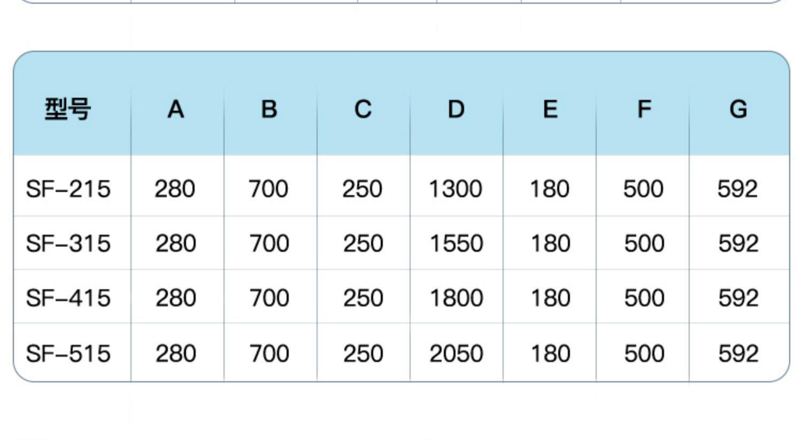Select the column C header
This screenshot has width=802, height=440.
[x=363, y=110]
